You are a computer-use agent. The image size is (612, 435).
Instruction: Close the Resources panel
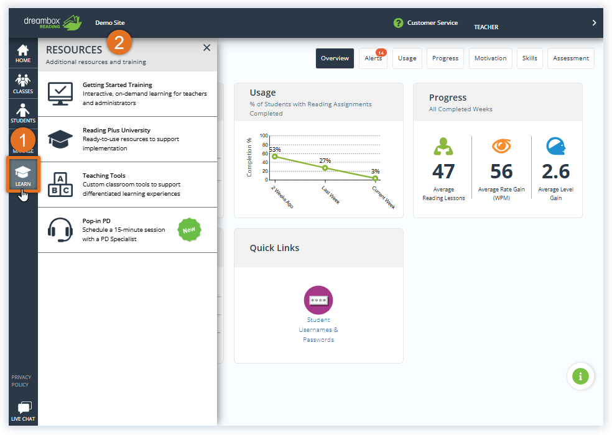(206, 47)
